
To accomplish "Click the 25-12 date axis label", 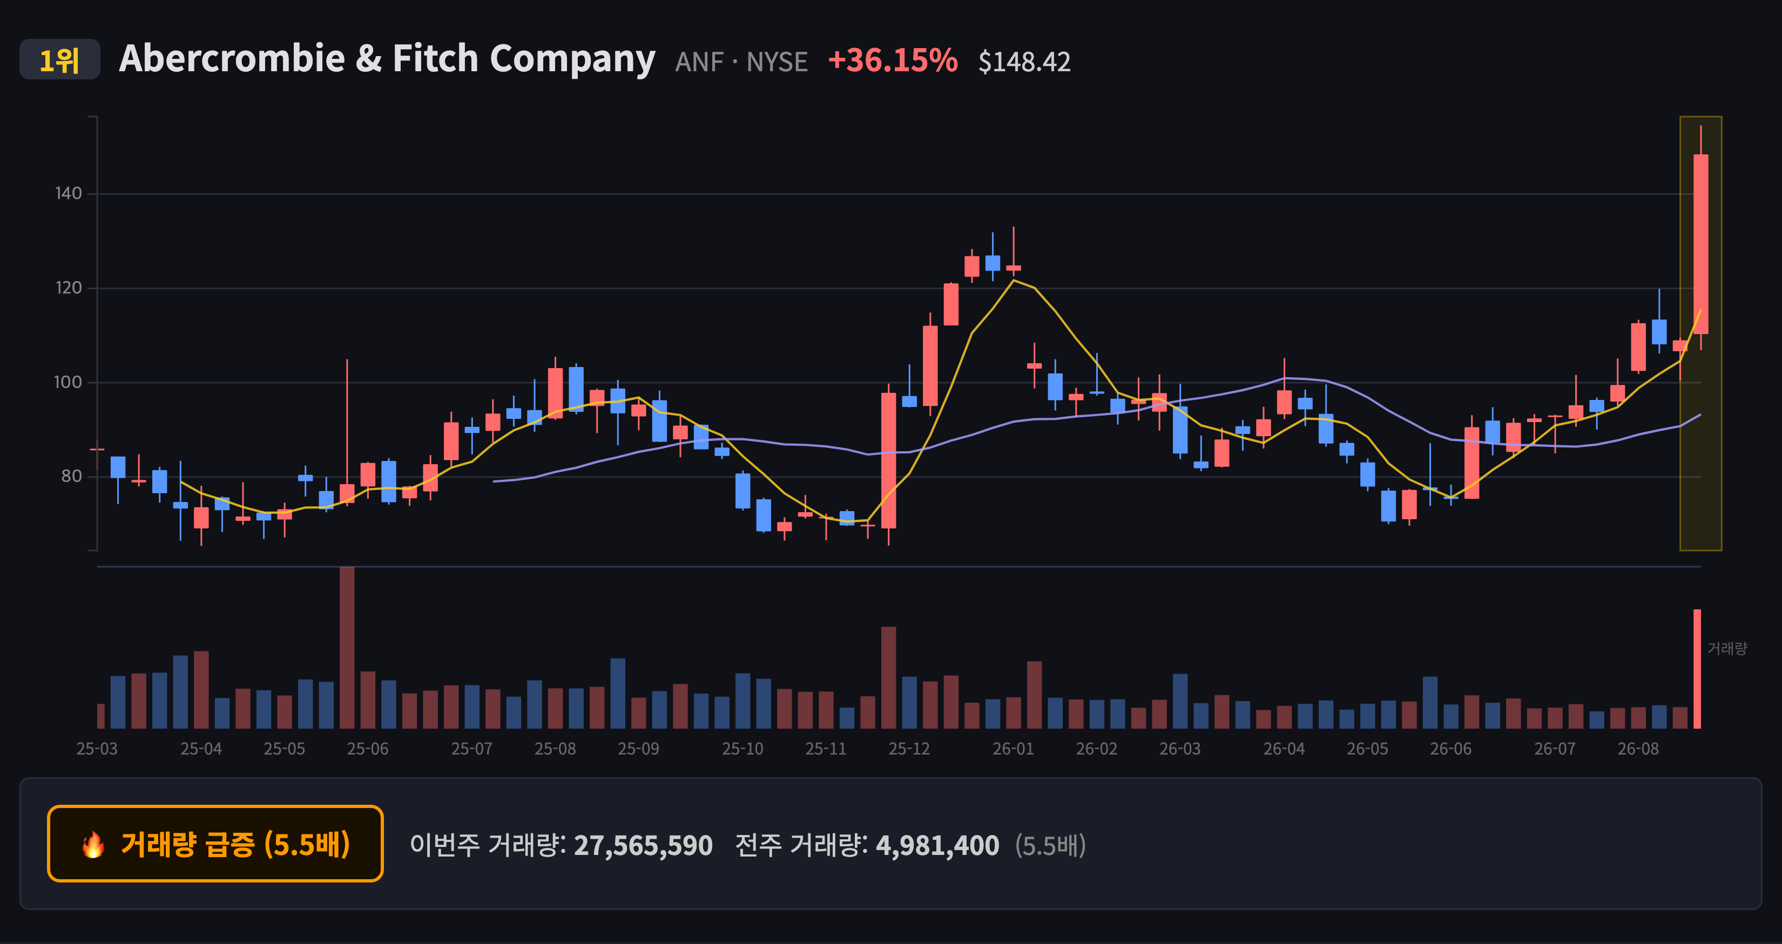I will 909,749.
